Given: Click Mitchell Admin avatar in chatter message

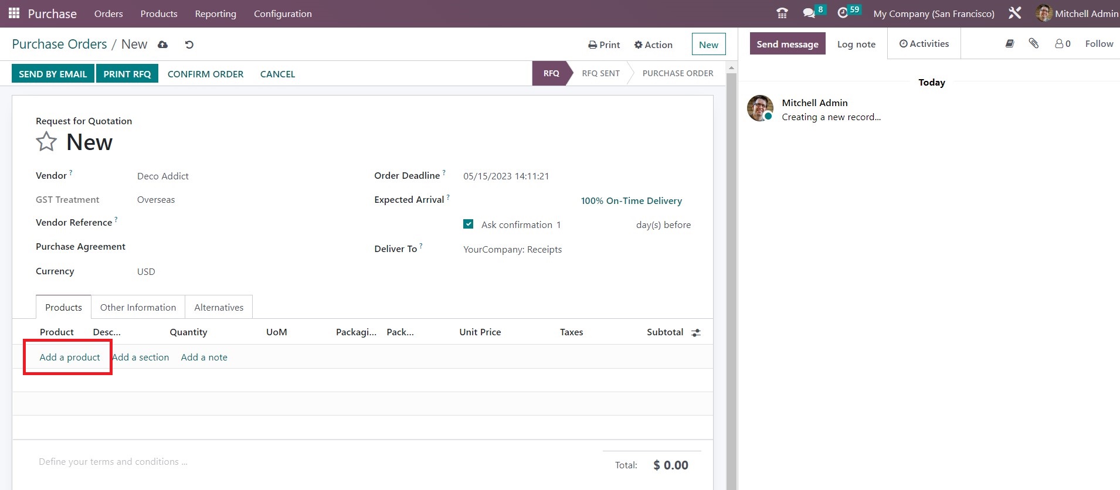Looking at the screenshot, I should coord(760,108).
